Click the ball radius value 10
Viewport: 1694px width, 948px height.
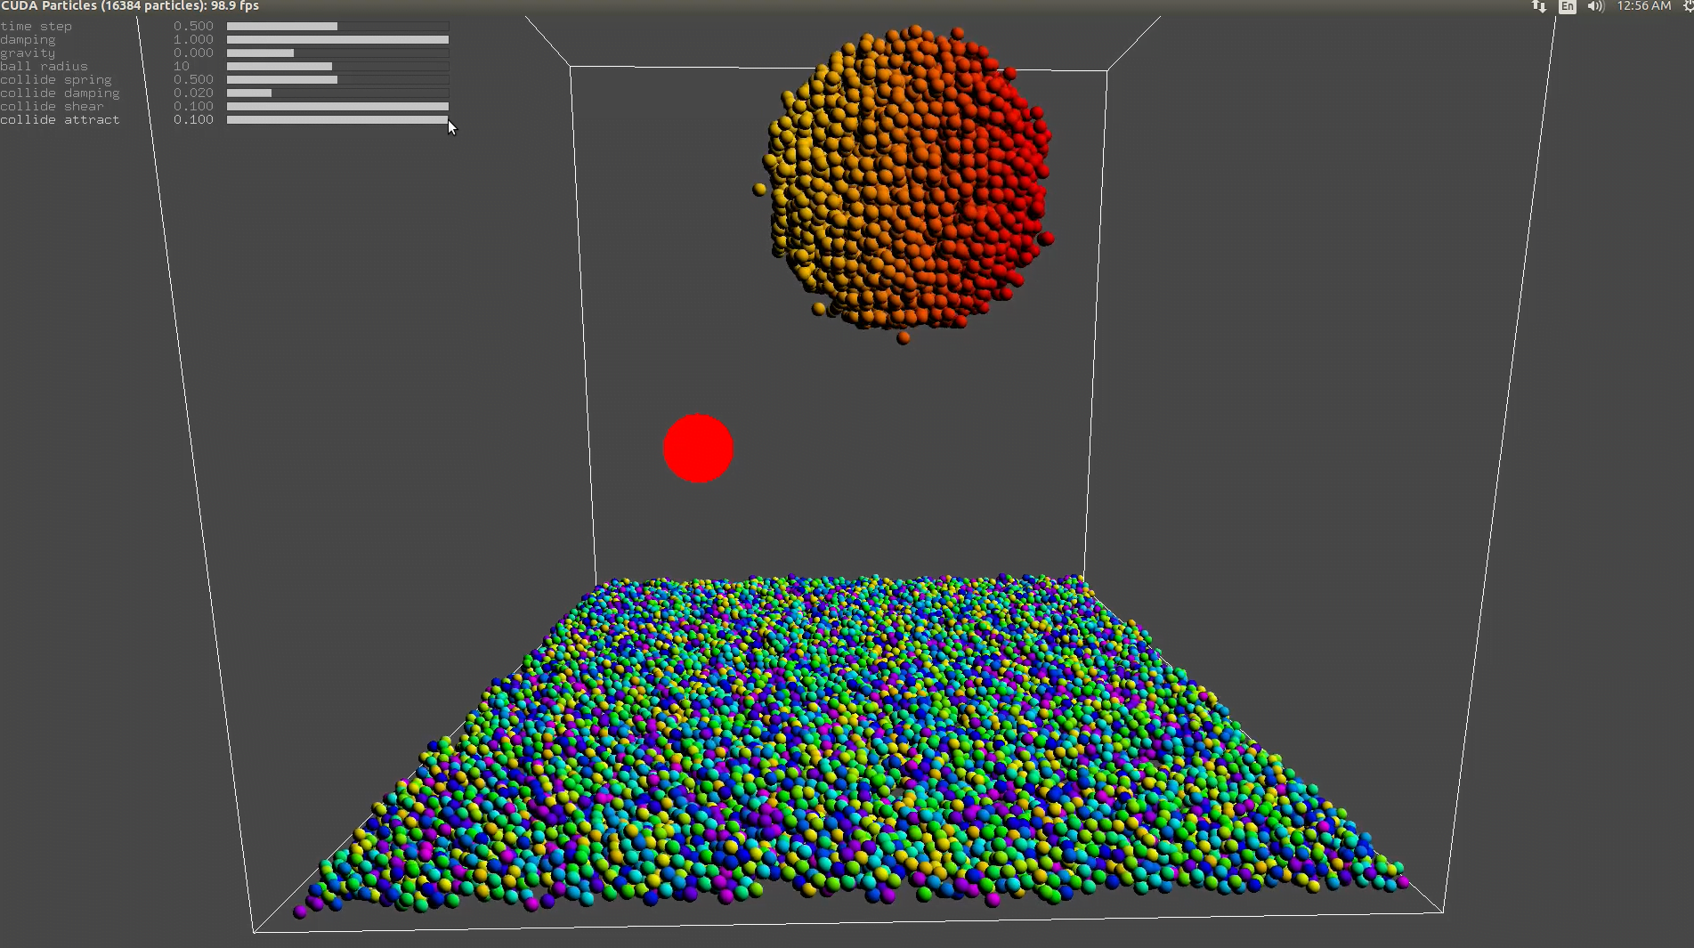point(182,67)
